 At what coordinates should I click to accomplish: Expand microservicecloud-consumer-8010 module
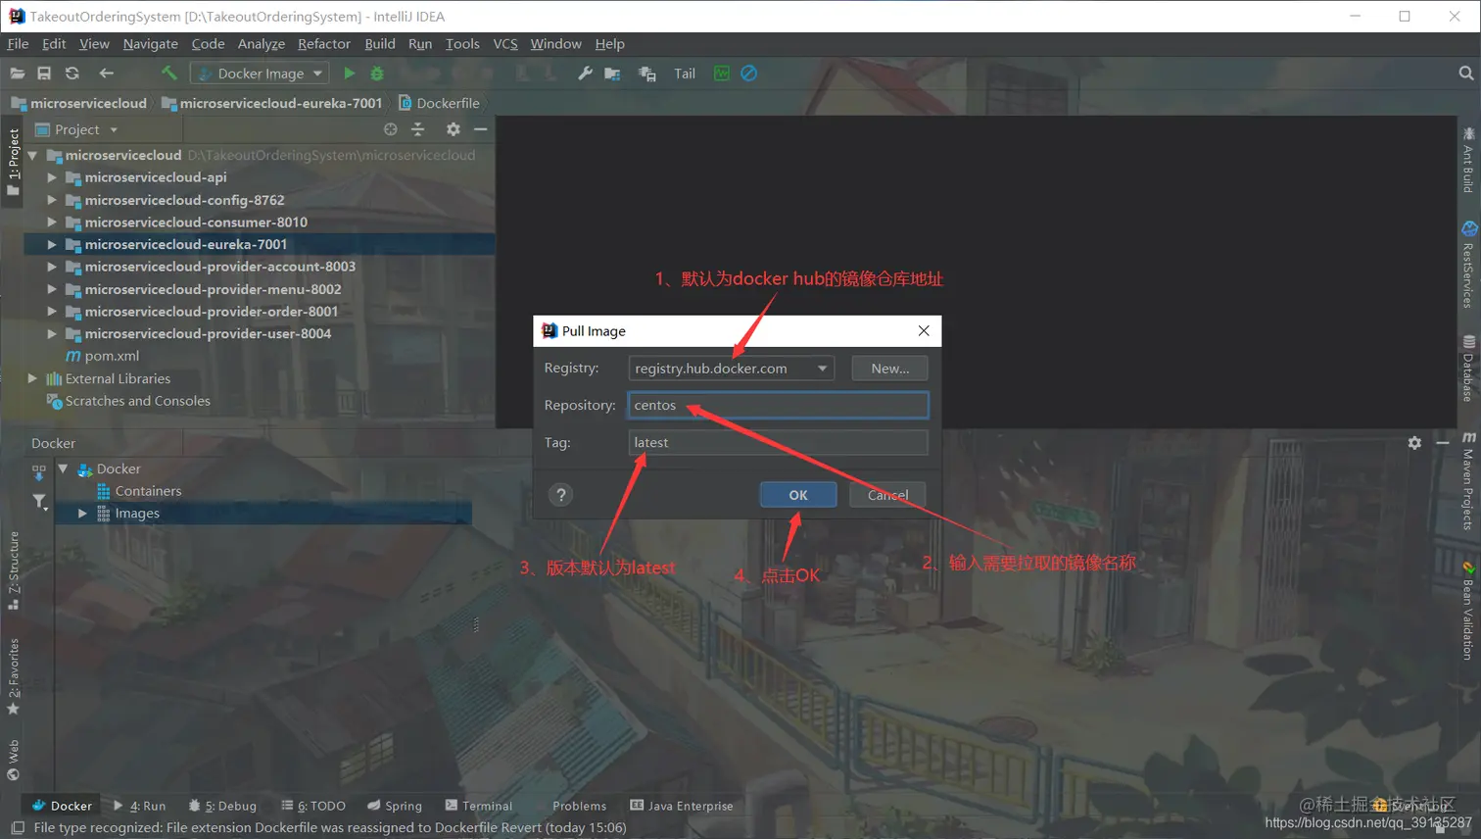(52, 222)
